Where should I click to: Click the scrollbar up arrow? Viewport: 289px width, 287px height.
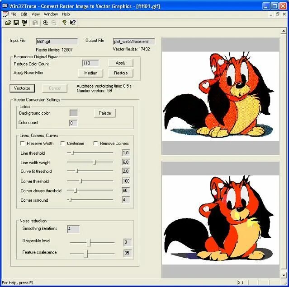point(284,31)
